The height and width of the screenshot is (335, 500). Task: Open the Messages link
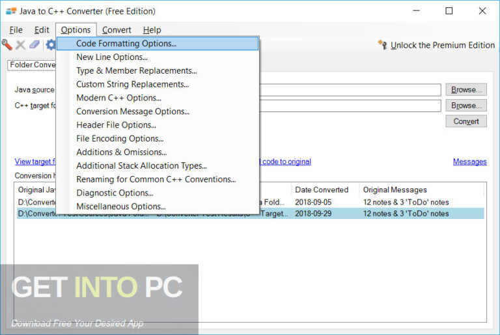469,162
